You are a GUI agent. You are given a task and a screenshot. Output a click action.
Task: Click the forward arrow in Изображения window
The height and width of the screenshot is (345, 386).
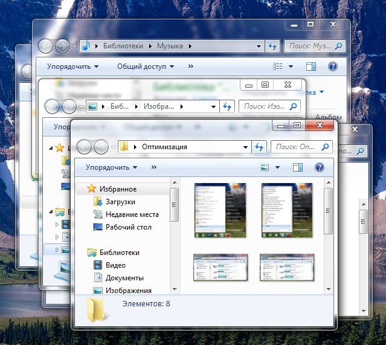tap(69, 106)
